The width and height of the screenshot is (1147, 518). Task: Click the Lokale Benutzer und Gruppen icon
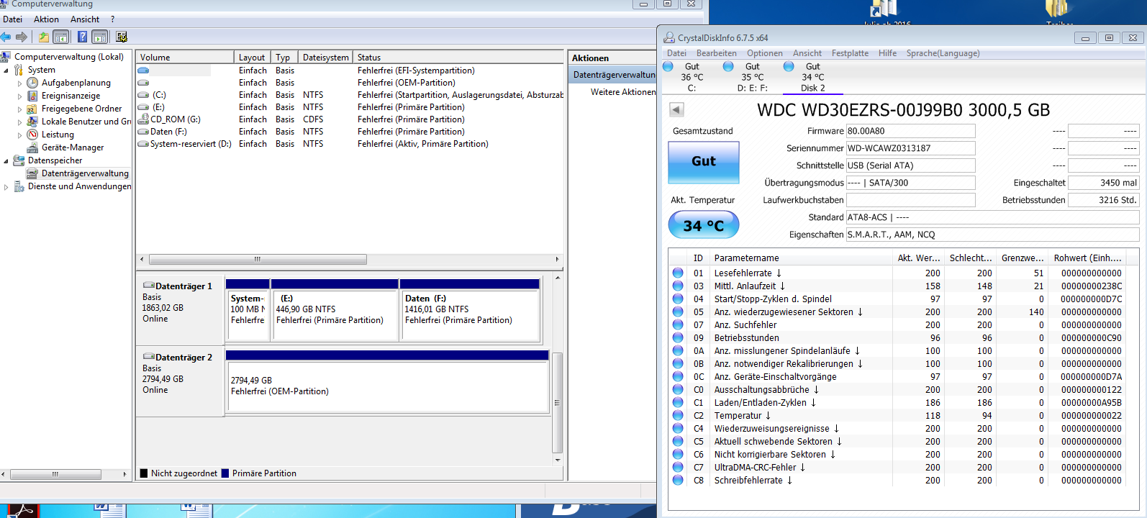(32, 122)
